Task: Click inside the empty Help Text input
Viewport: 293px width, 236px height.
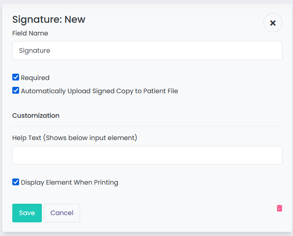Action: click(x=147, y=156)
